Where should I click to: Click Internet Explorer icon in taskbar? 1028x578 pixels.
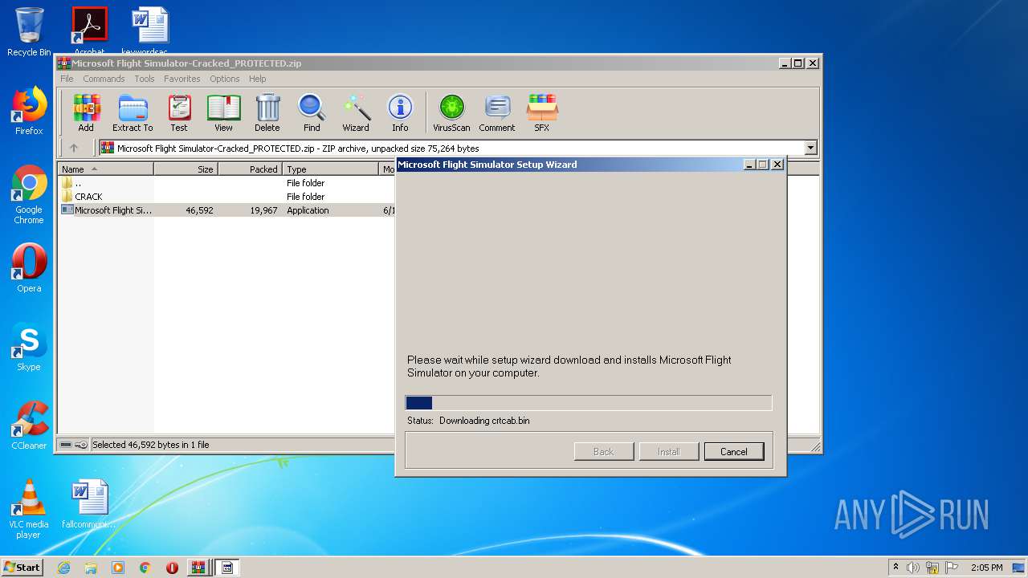(63, 568)
